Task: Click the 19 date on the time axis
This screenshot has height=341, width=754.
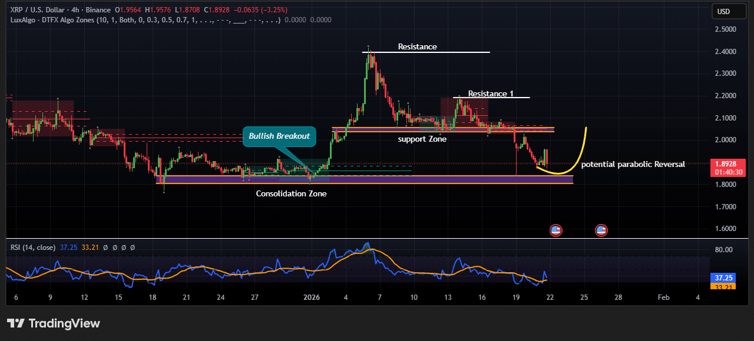Action: pos(516,297)
